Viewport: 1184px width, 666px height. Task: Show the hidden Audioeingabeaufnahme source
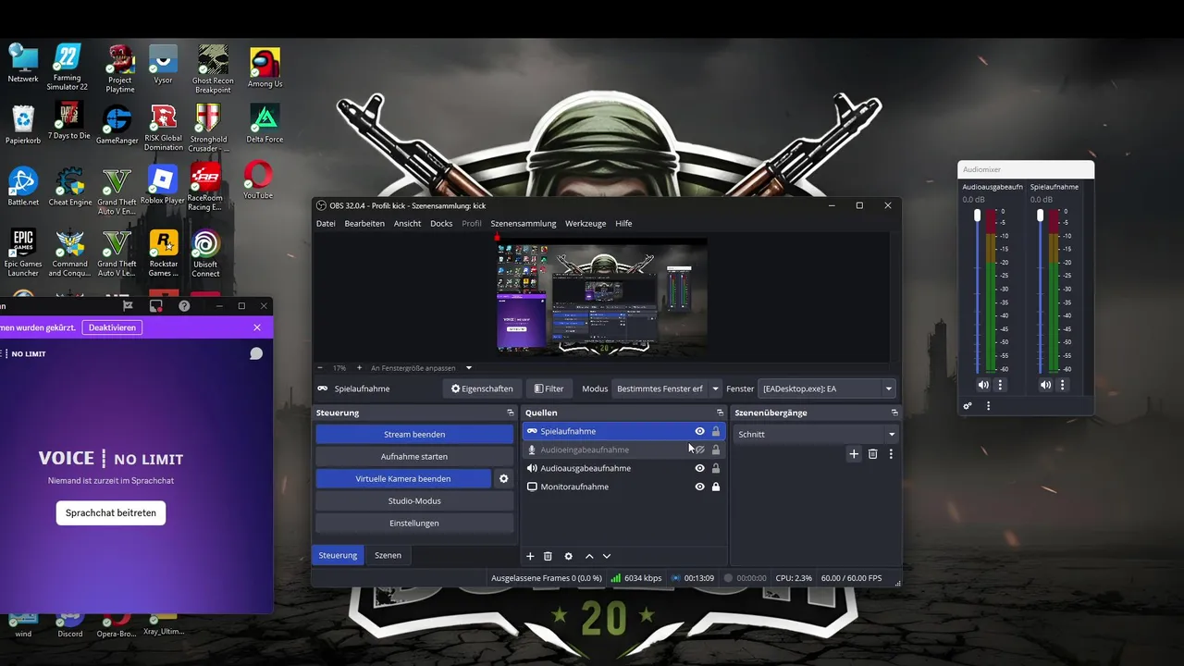coord(699,450)
